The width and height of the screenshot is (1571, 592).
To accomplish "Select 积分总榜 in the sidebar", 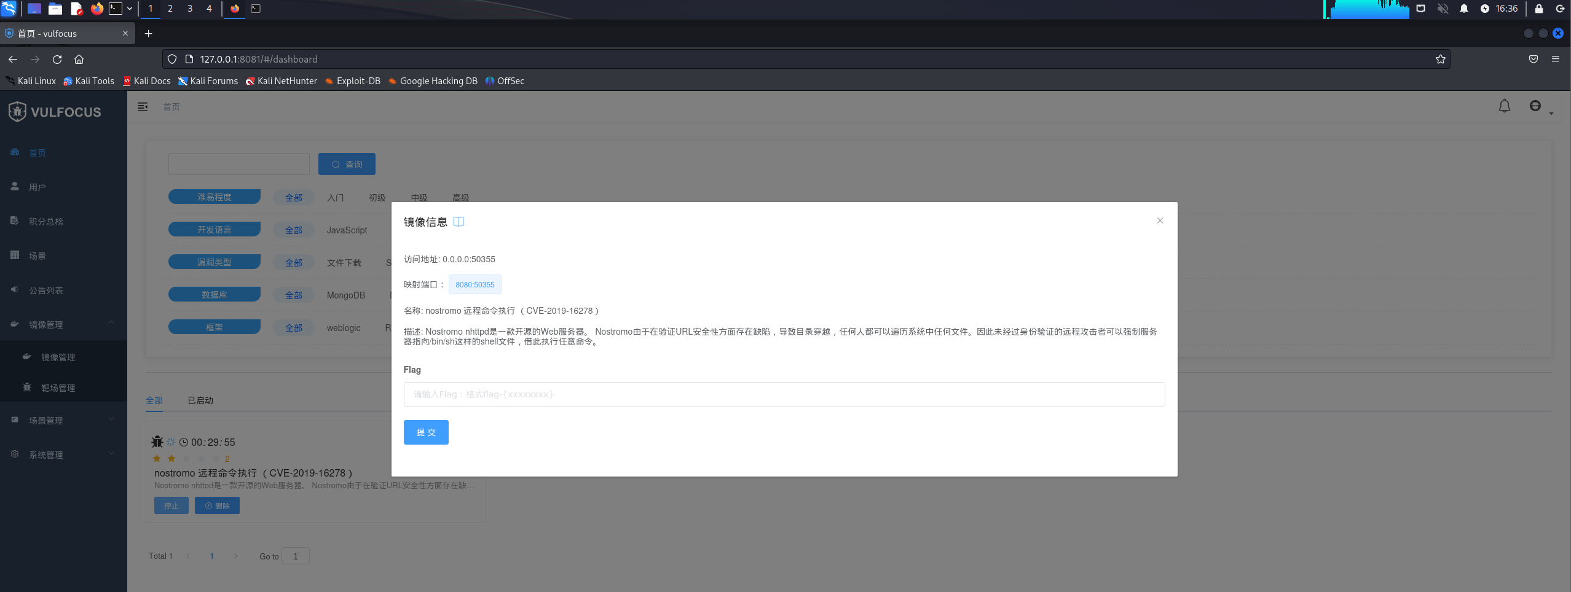I will pos(45,221).
